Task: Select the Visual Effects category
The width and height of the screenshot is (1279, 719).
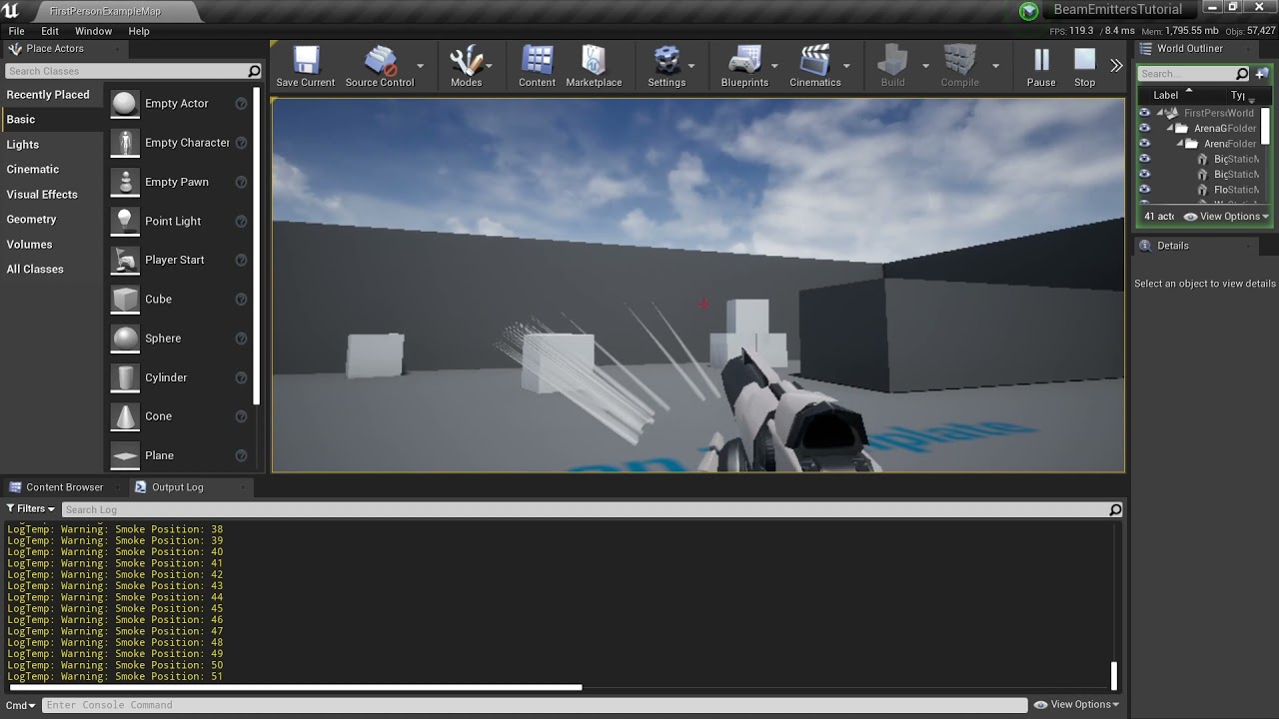Action: (42, 195)
